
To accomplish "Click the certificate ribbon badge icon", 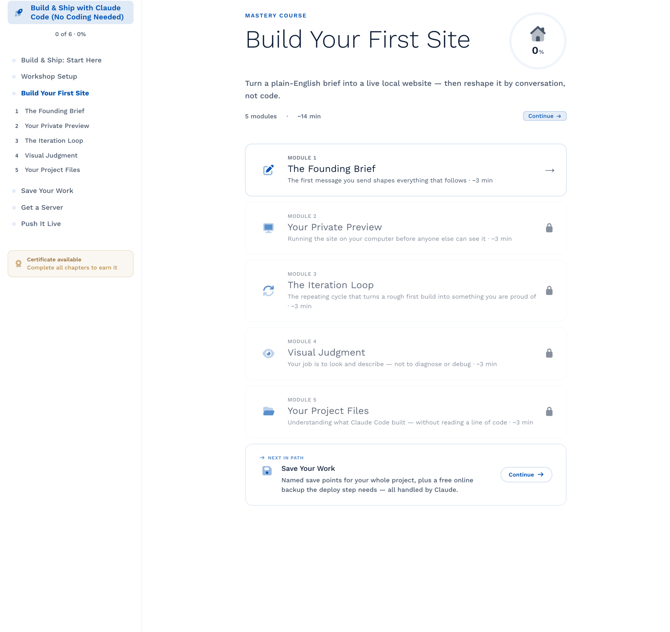I will point(19,264).
